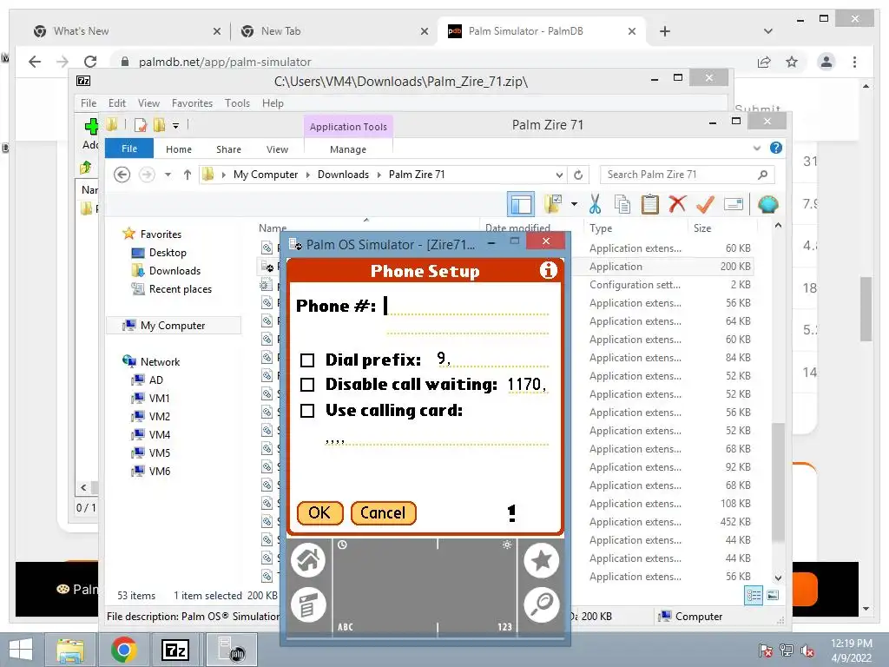Open the dropdown arrow beside folder options icon

[x=574, y=204]
